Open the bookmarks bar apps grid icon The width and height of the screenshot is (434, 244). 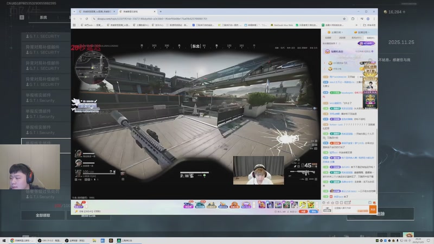pos(74,25)
